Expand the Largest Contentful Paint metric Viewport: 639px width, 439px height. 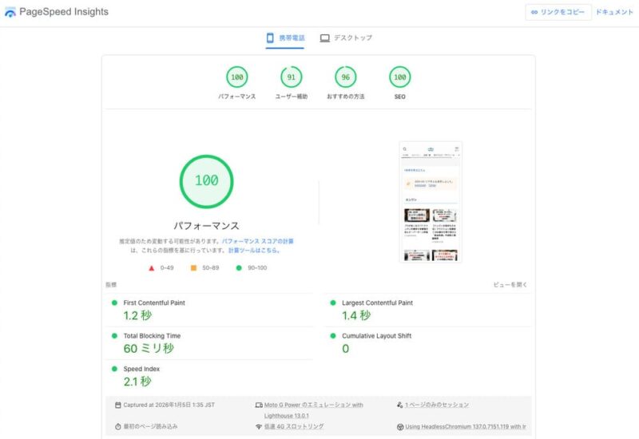(x=377, y=303)
